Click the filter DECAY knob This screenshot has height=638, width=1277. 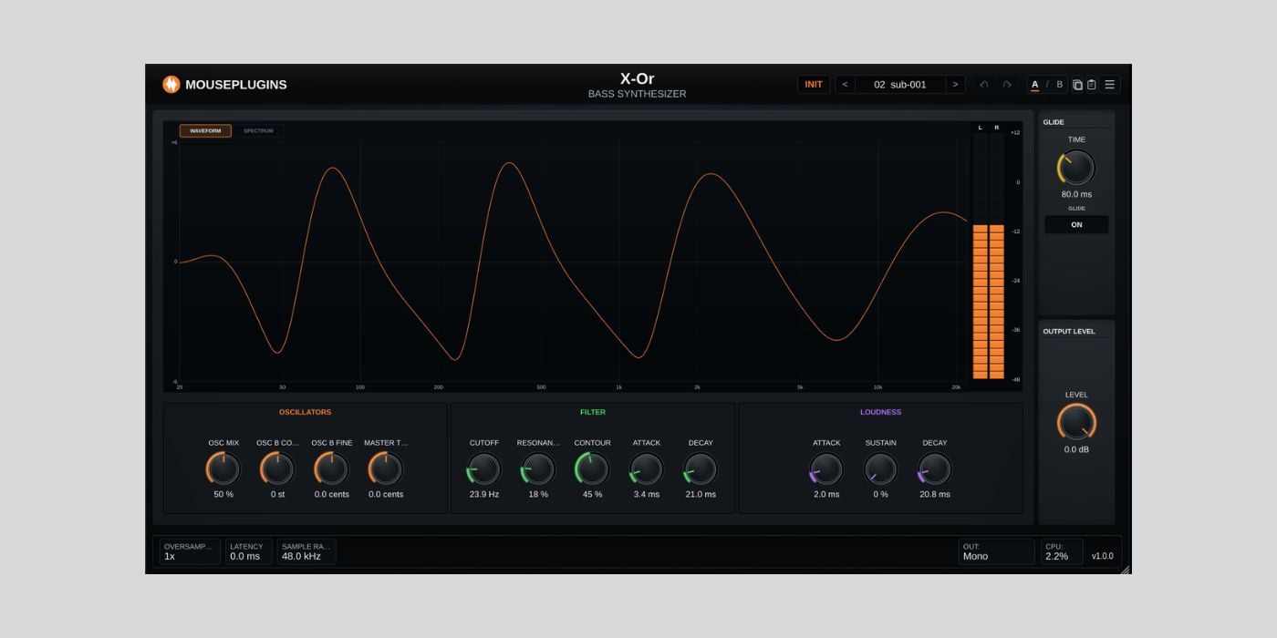[701, 469]
